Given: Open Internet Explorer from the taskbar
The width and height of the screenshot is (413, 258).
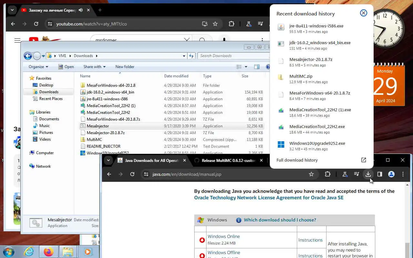Looking at the screenshot, I should (29, 252).
